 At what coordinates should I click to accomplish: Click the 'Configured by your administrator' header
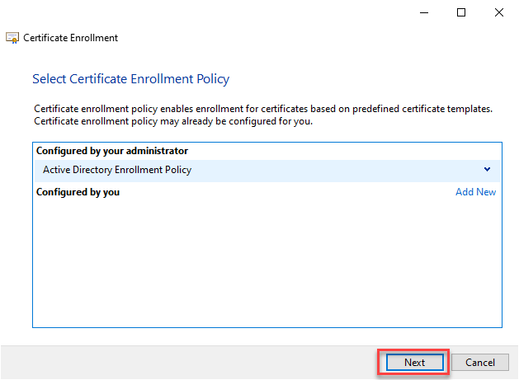tap(111, 151)
